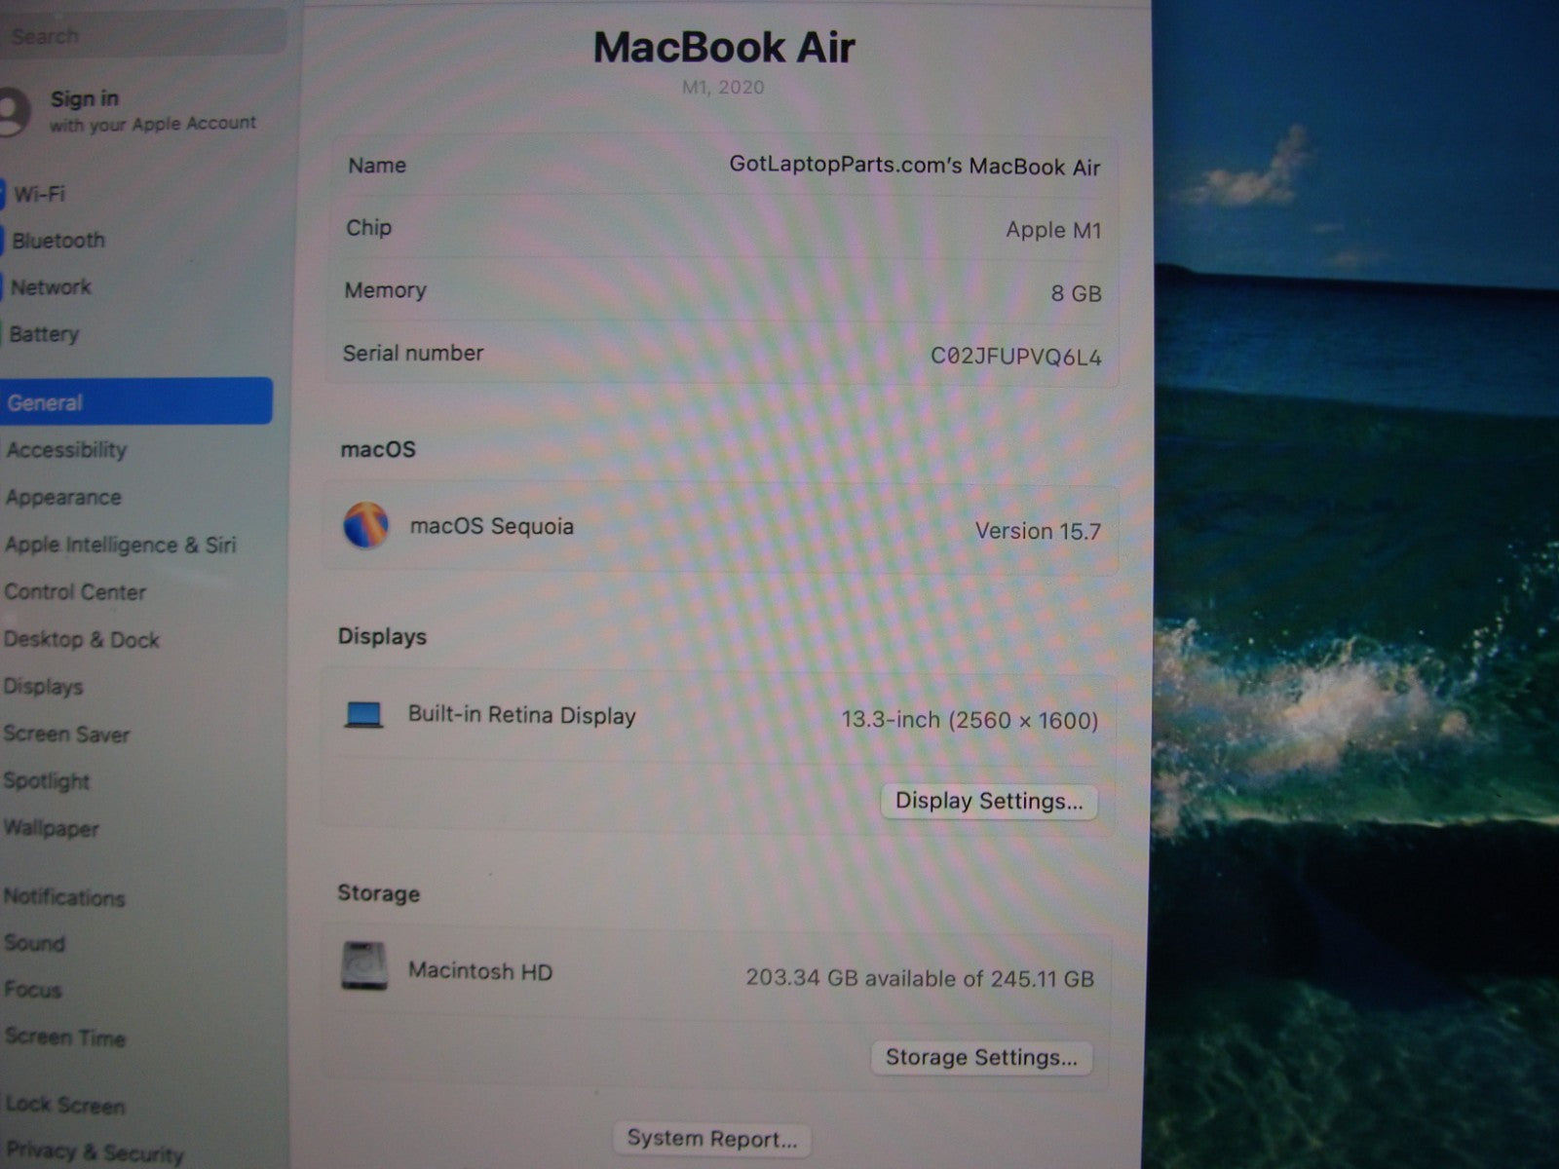Screen dimensions: 1559x1169
Task: Open Appearance settings
Action: click(63, 498)
